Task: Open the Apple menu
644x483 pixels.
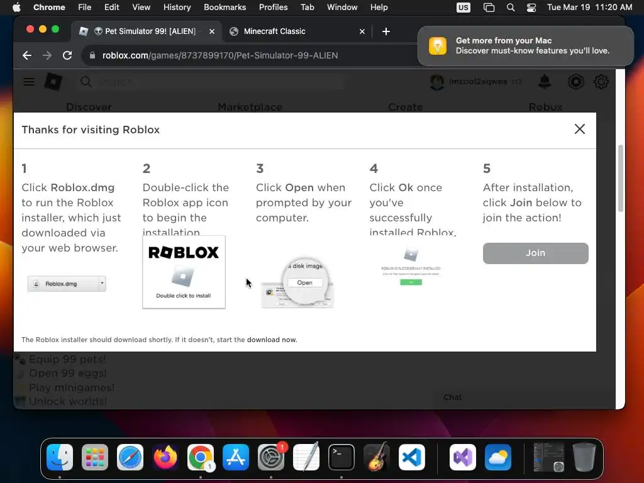Action: (x=16, y=8)
